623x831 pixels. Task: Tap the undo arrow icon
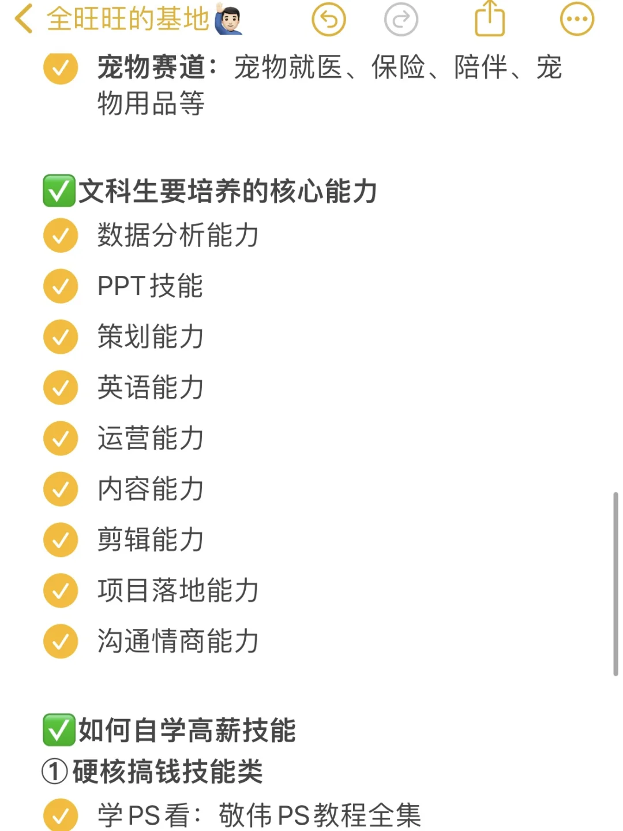328,20
